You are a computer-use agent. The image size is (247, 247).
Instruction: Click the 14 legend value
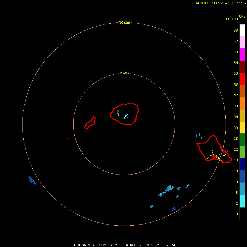[236, 171]
